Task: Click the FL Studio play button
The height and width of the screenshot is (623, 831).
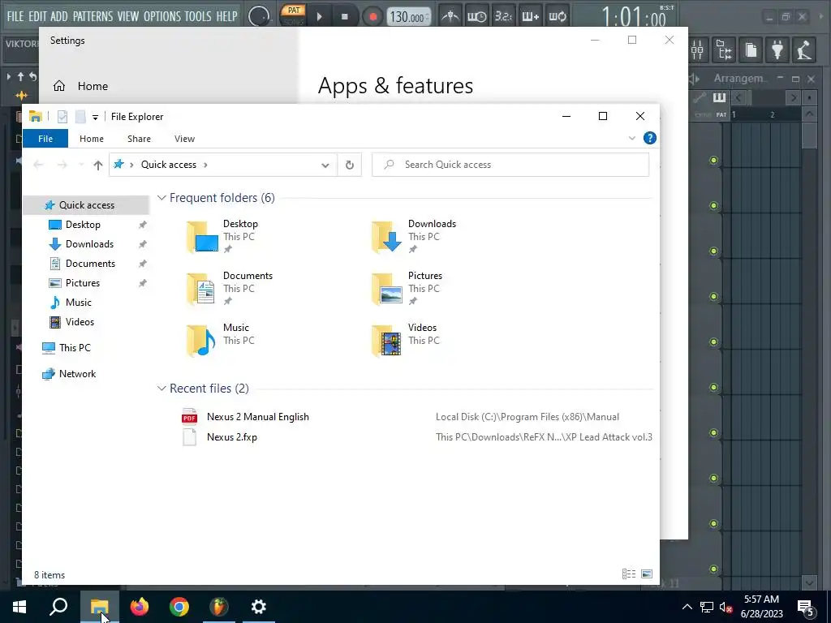Action: click(319, 16)
